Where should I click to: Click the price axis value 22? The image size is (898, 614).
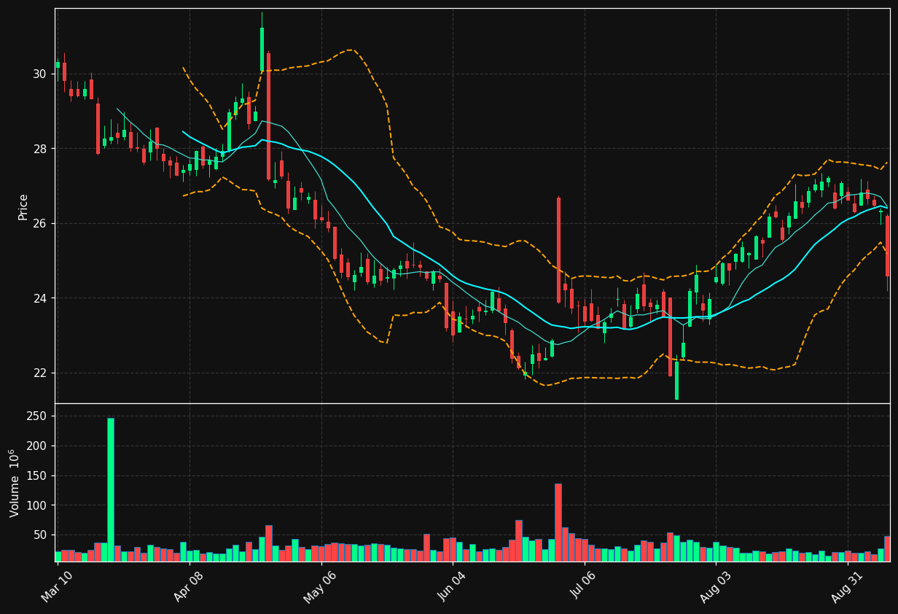coord(39,373)
